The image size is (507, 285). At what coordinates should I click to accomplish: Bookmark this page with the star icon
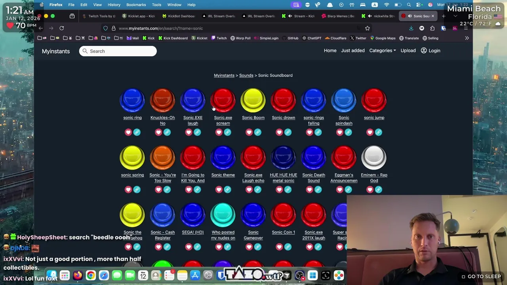[x=367, y=28]
